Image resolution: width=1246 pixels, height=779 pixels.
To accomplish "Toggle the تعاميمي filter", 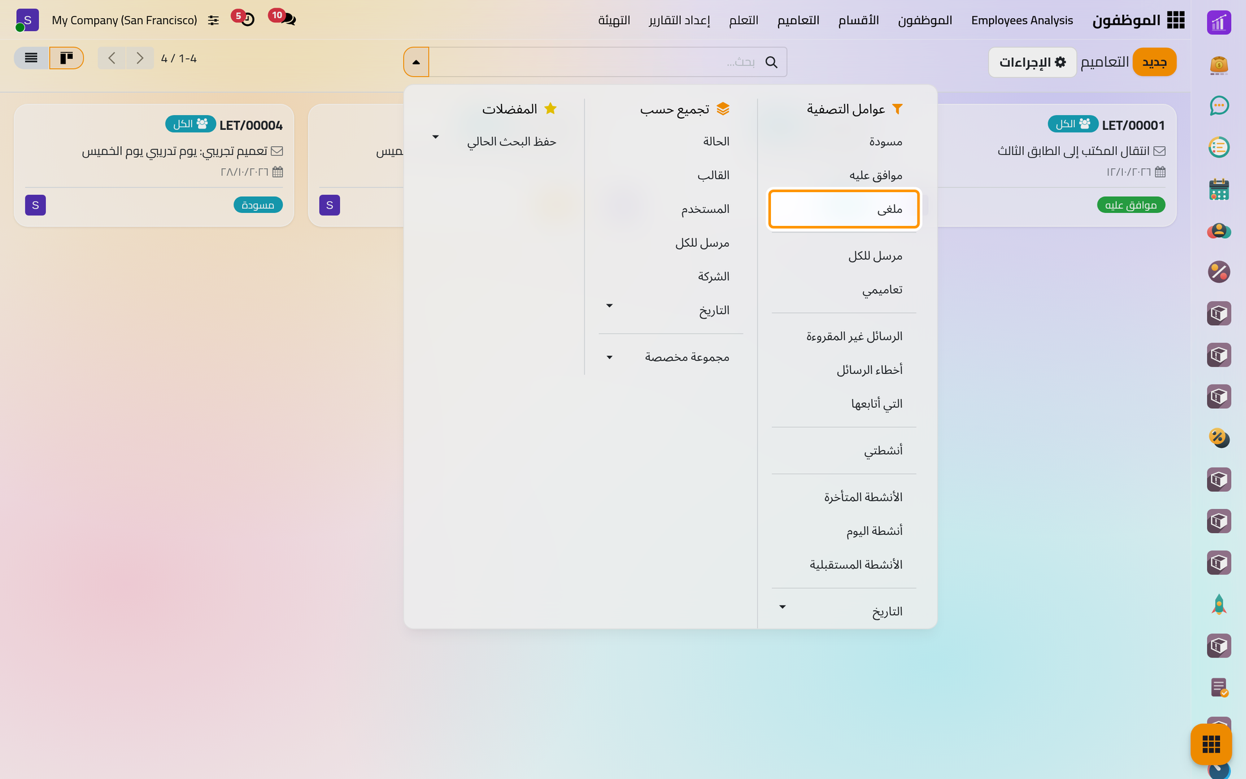I will pyautogui.click(x=844, y=290).
